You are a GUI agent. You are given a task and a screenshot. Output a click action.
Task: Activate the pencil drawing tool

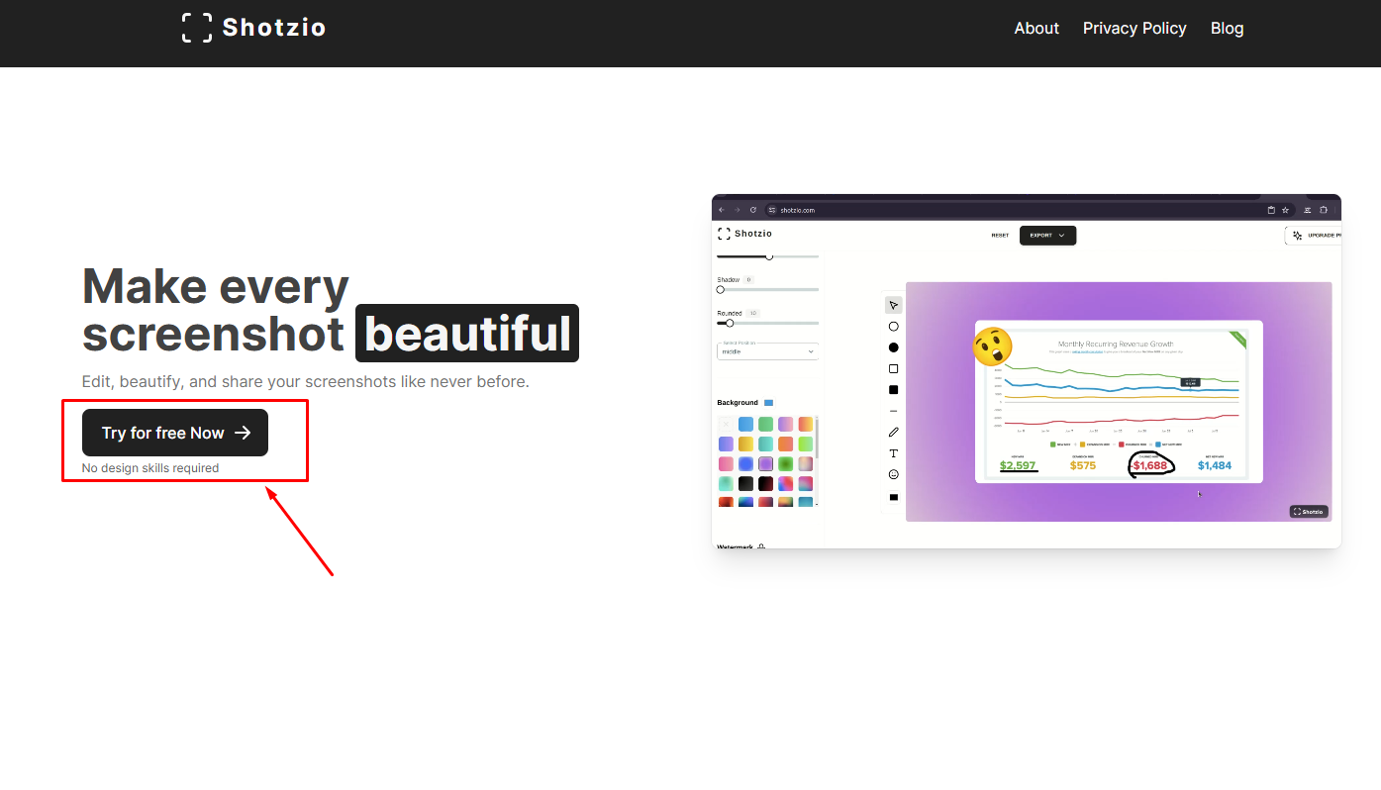[x=893, y=432]
